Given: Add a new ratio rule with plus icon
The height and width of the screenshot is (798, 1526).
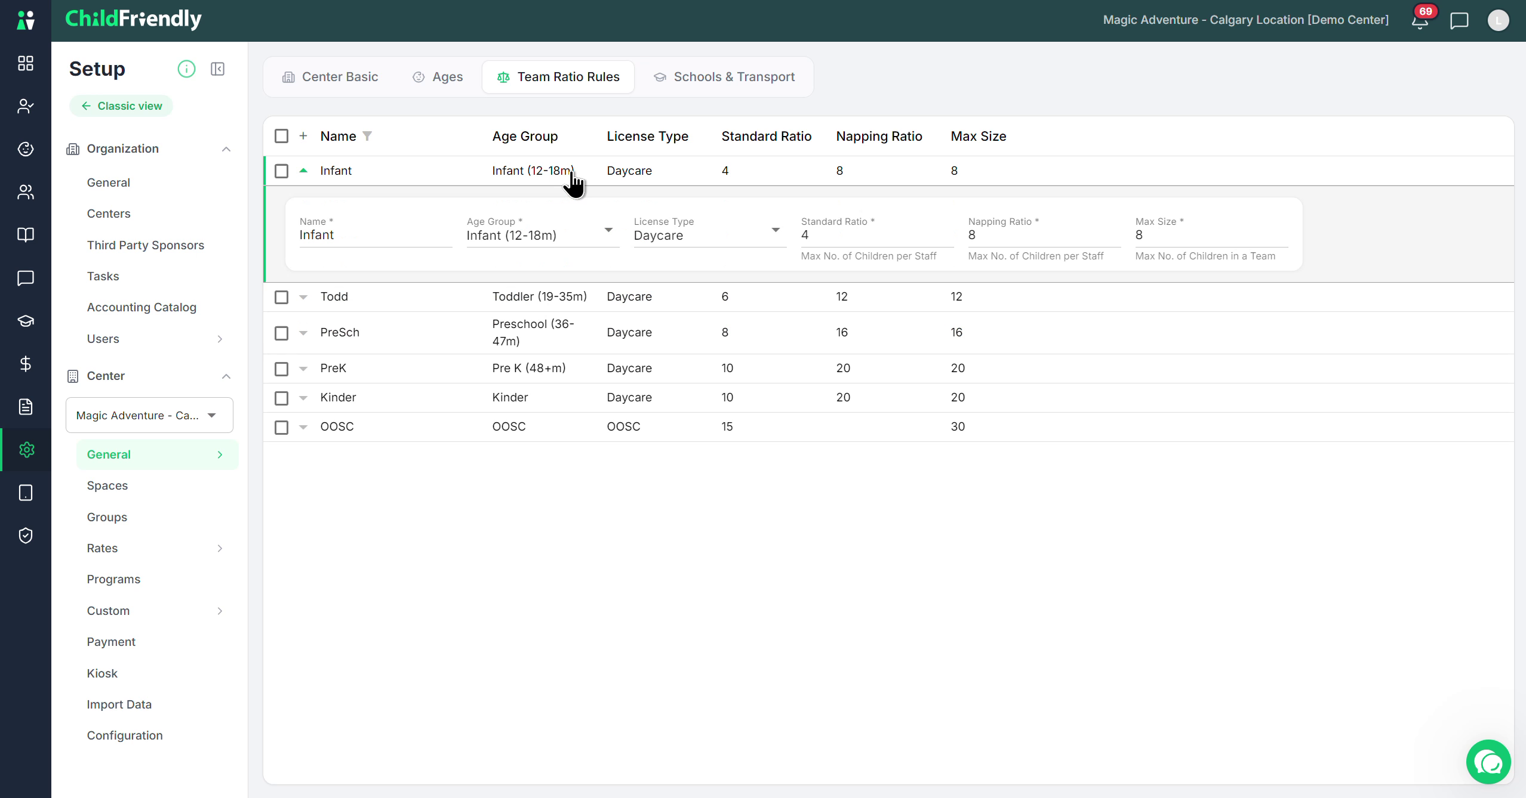Looking at the screenshot, I should coord(303,136).
